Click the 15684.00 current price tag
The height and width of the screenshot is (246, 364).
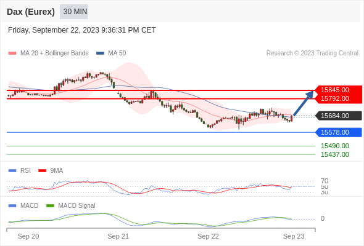point(335,116)
